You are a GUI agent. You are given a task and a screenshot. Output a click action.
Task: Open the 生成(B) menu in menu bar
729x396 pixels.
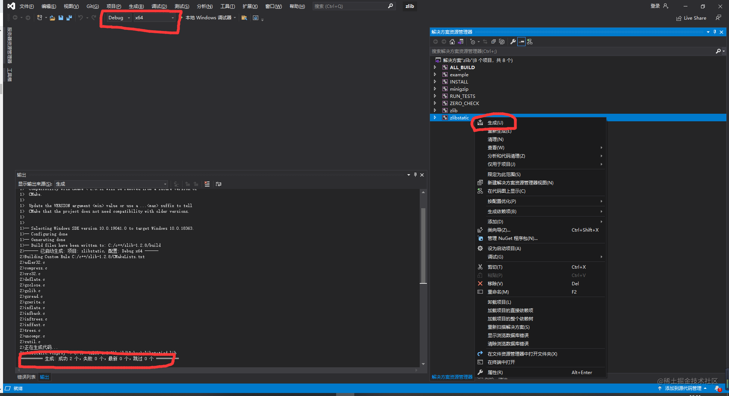point(136,6)
